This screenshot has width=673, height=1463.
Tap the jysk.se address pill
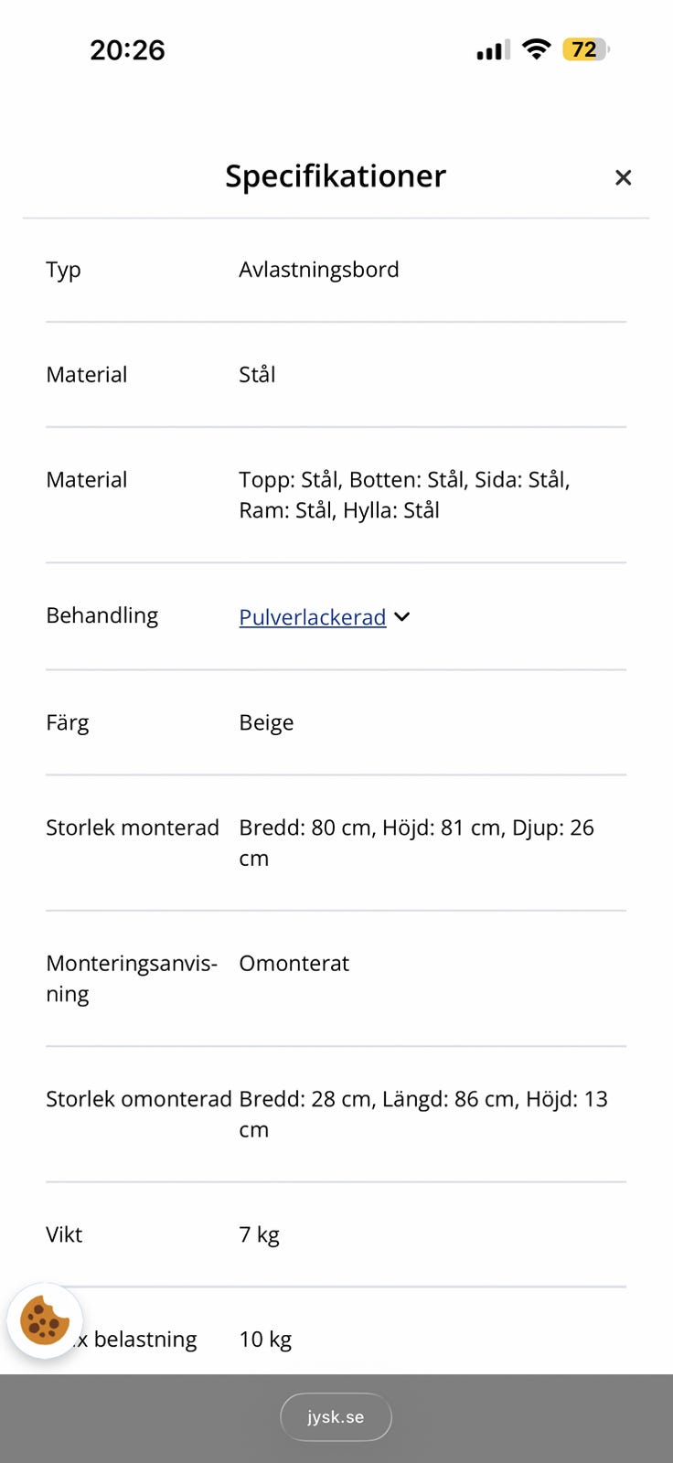(x=336, y=1416)
